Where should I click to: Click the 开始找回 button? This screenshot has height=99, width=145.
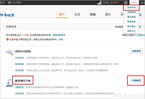pyautogui.click(x=136, y=51)
